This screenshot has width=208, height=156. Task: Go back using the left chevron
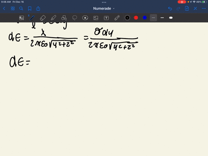click(x=4, y=9)
